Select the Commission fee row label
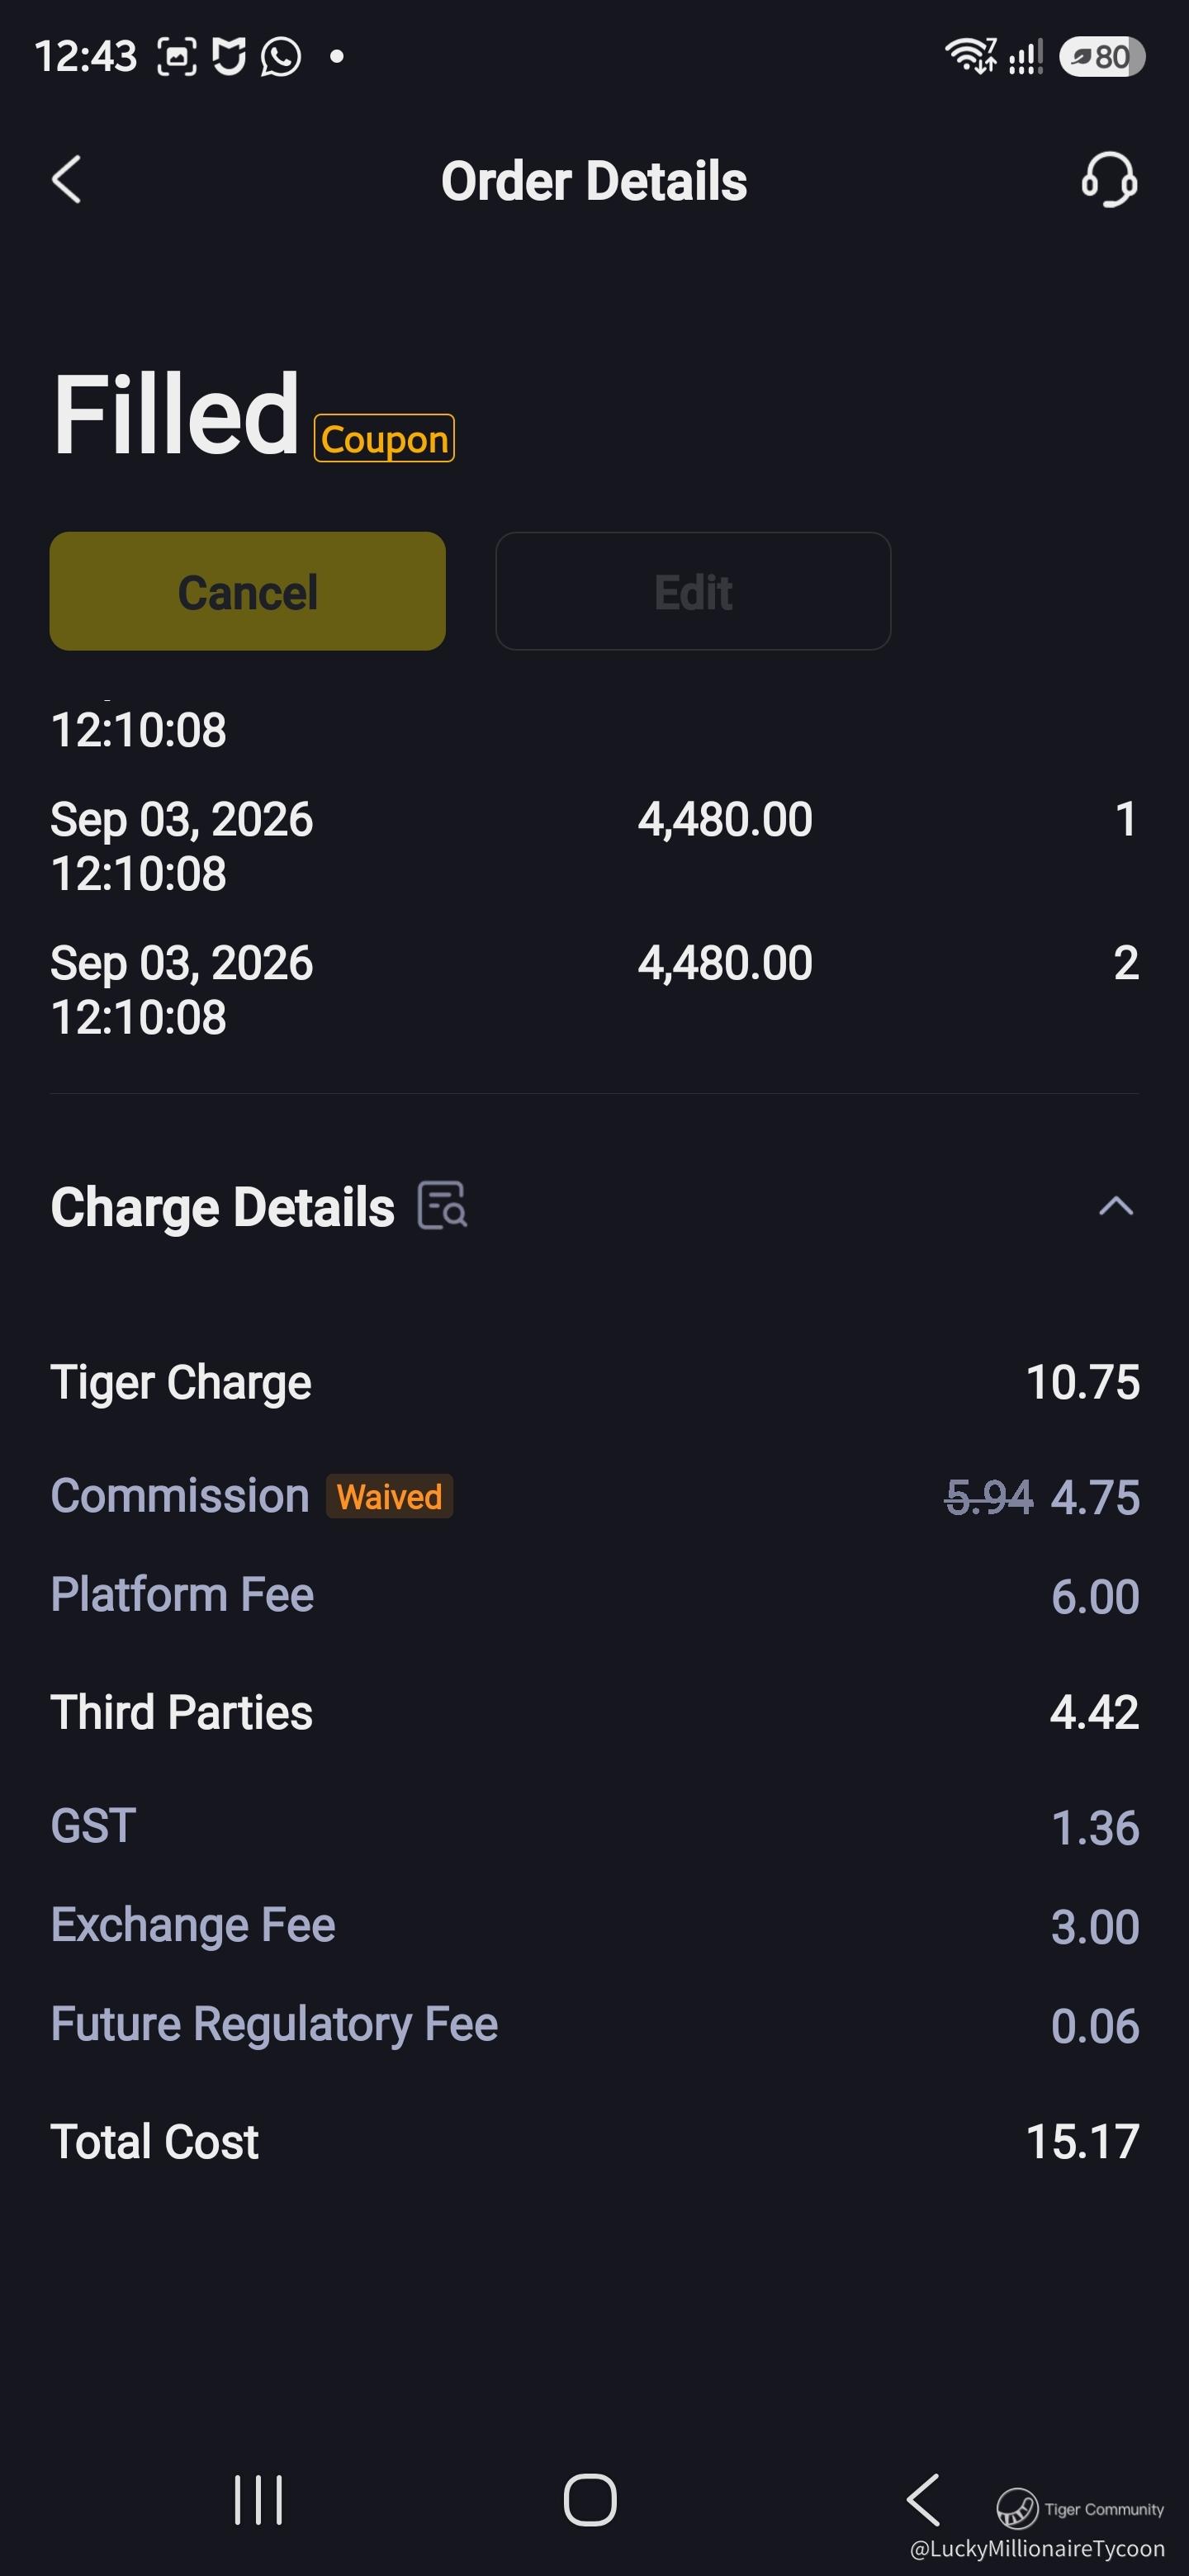This screenshot has width=1189, height=2576. tap(180, 1496)
